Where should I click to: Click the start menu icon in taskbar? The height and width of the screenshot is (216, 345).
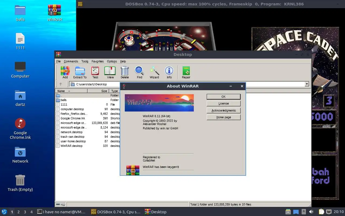click(4, 212)
